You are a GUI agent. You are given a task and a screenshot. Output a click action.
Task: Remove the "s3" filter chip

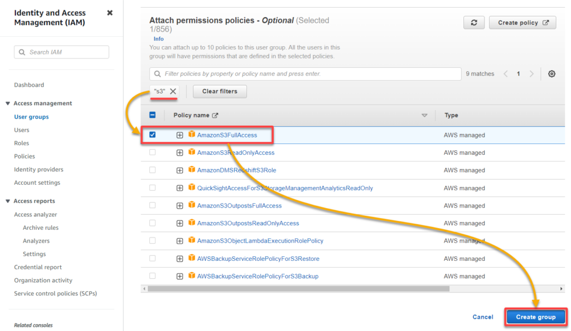click(173, 91)
